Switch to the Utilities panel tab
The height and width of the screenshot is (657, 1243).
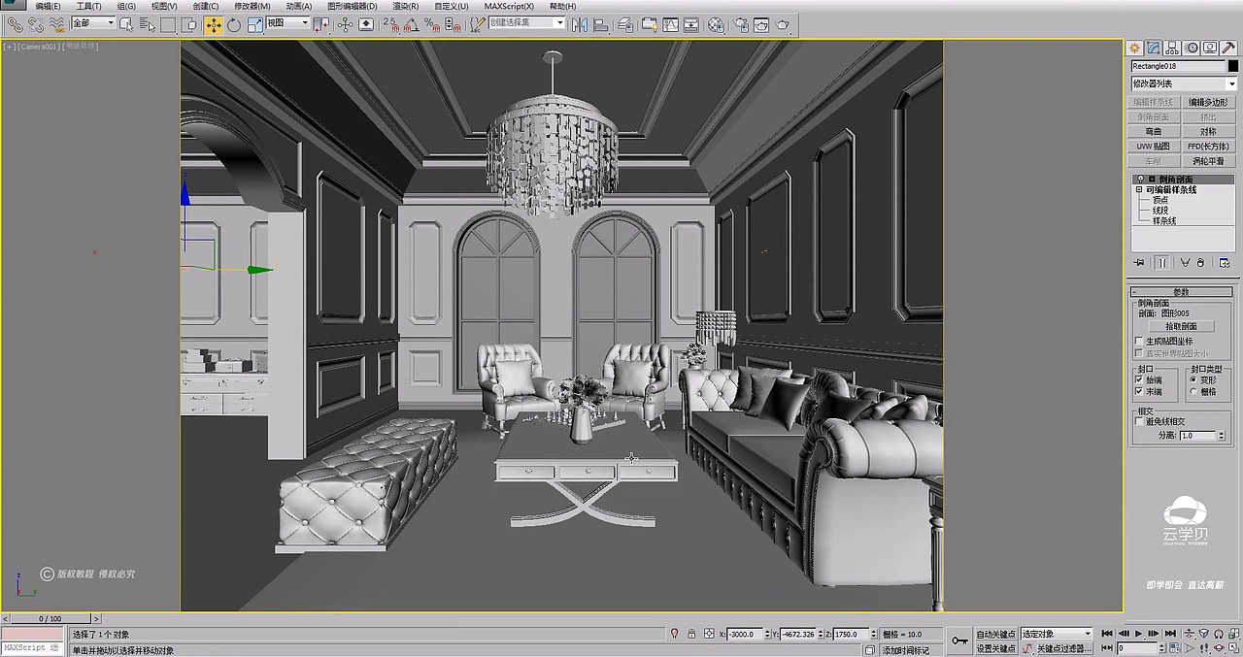click(x=1228, y=47)
